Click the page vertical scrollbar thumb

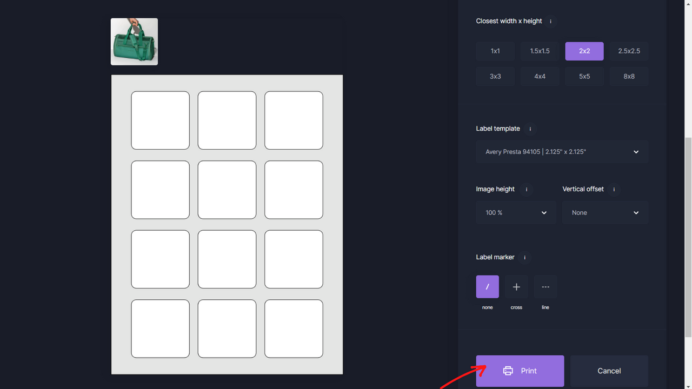(688, 237)
